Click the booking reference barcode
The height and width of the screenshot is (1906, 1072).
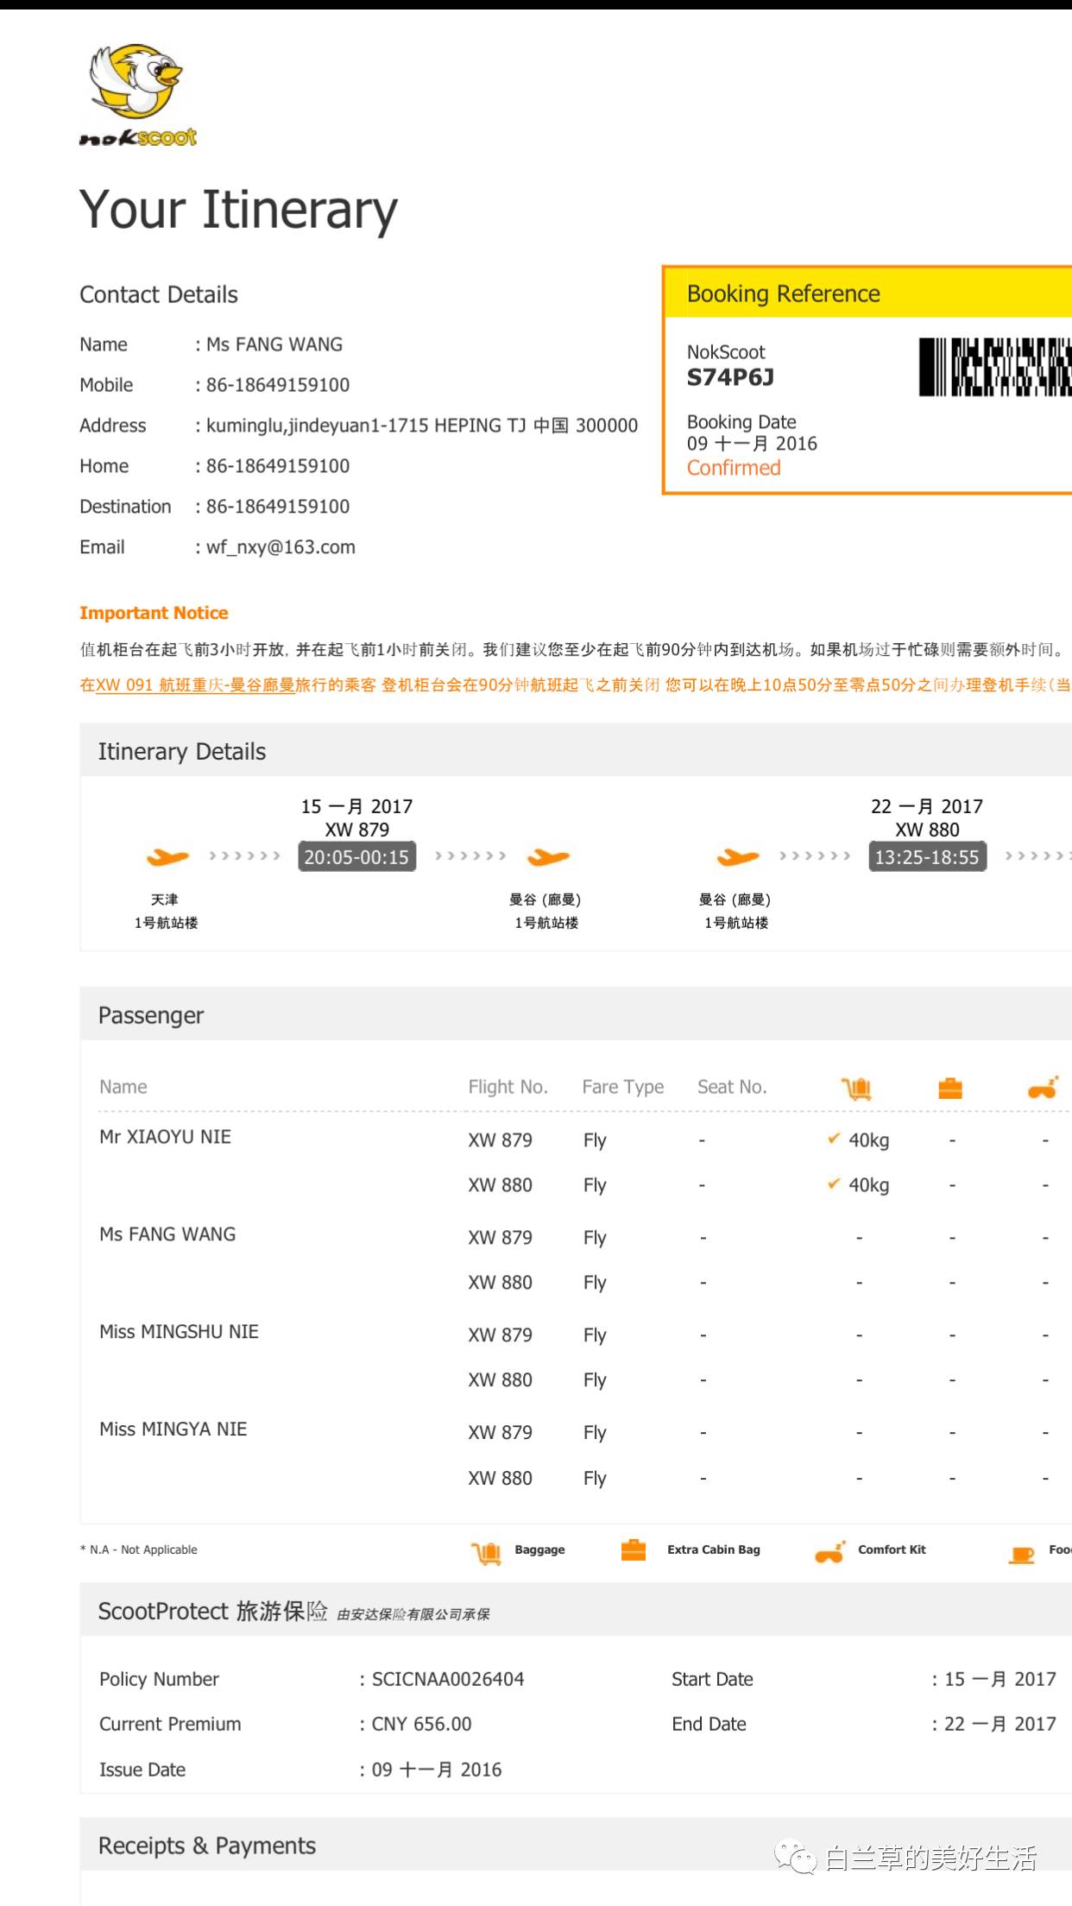[x=995, y=368]
